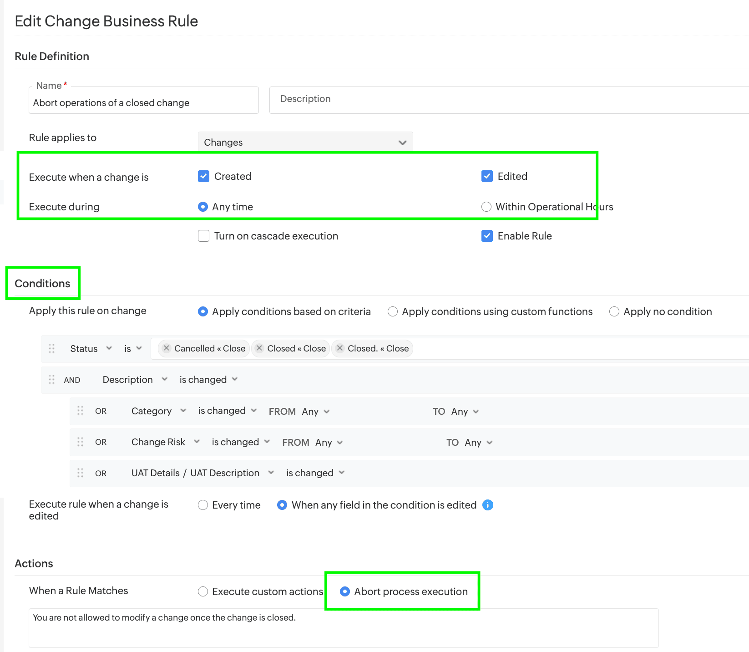Grab the drag handle on UAT Details row
The height and width of the screenshot is (652, 749).
[x=81, y=473]
